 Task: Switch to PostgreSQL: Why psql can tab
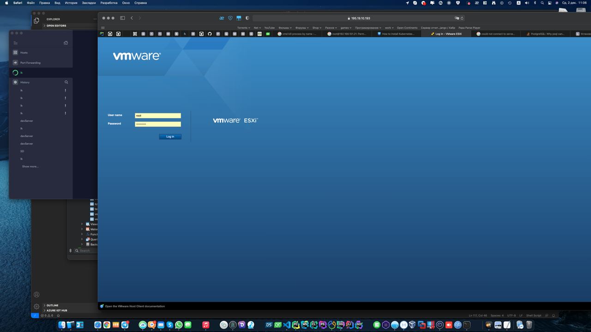pyautogui.click(x=546, y=34)
